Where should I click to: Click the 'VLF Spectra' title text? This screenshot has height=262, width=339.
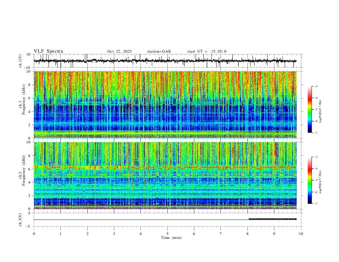(48, 51)
